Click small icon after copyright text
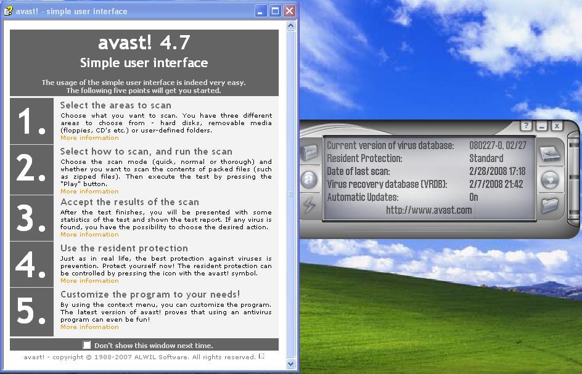 click(x=262, y=356)
